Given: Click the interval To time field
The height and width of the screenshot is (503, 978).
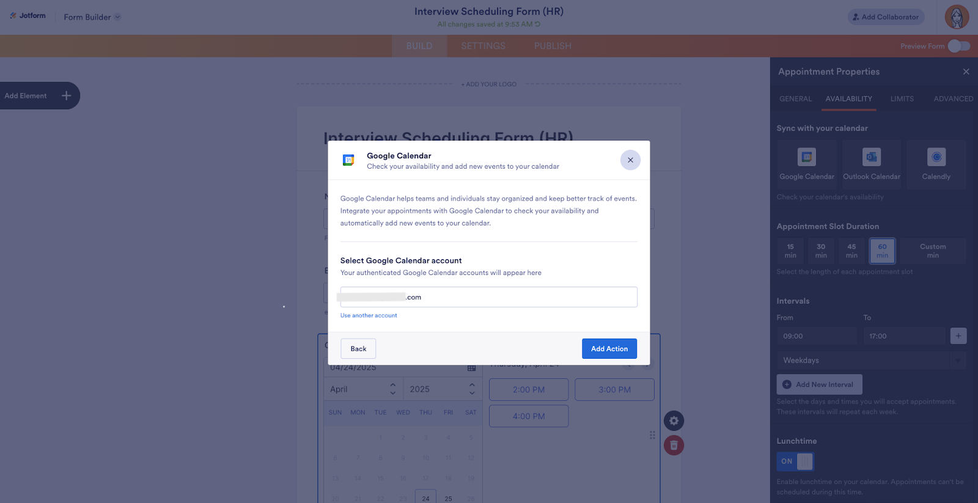Looking at the screenshot, I should (903, 336).
